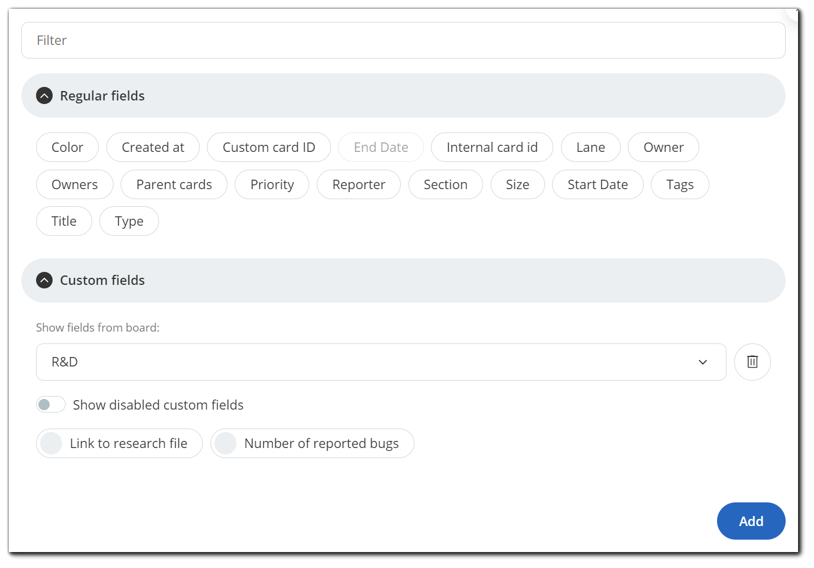Screen dimensions: 814x568
Task: Select the Created at field
Action: tap(153, 147)
